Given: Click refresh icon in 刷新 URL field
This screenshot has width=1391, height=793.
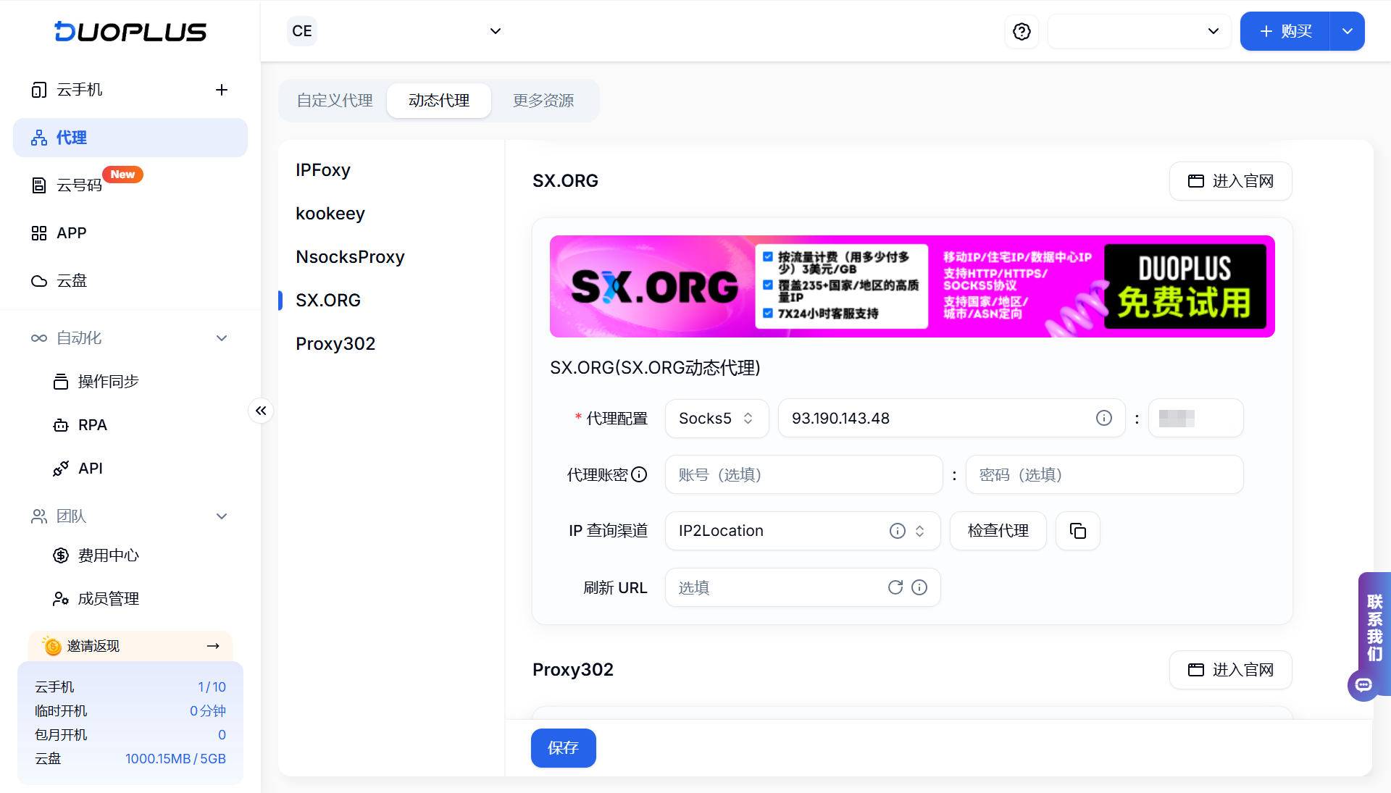Looking at the screenshot, I should pyautogui.click(x=895, y=587).
